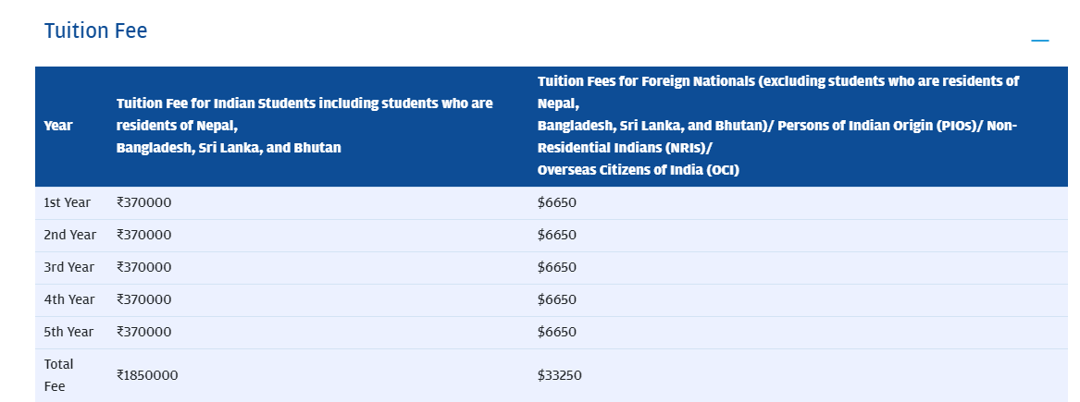Select the 2nd Year dollar fee amount
This screenshot has width=1080, height=402.
557,235
